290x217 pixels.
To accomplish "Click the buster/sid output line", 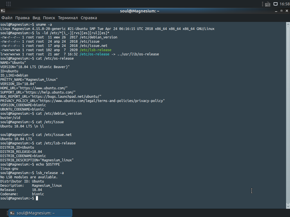I will [10, 118].
